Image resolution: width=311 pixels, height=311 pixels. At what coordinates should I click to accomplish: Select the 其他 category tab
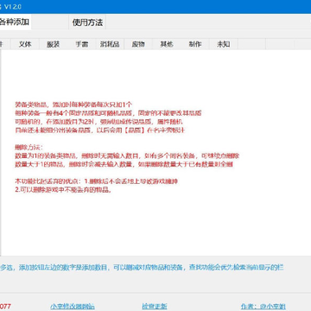click(167, 44)
